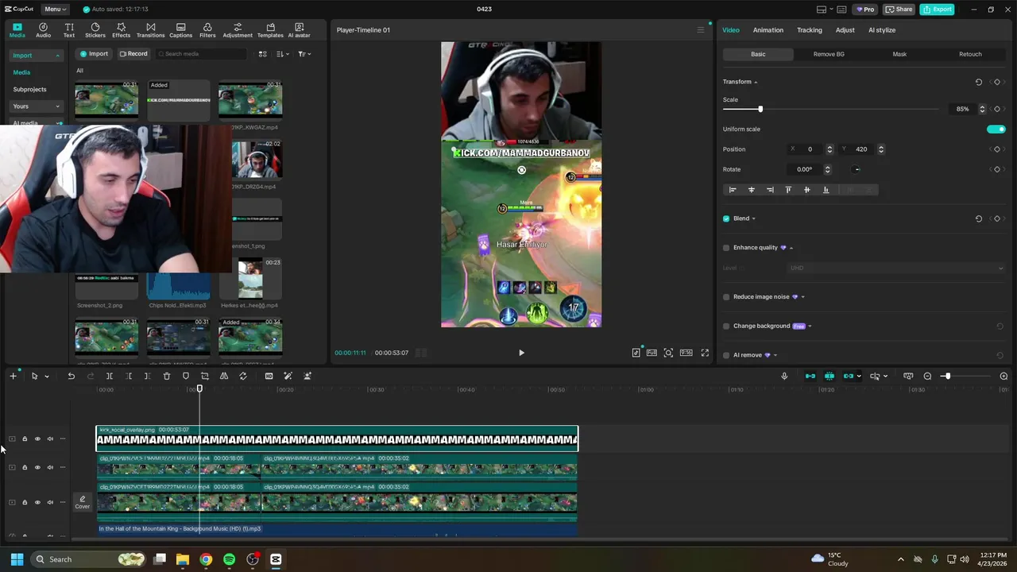Open the selection tool mode dropdown

[47, 377]
